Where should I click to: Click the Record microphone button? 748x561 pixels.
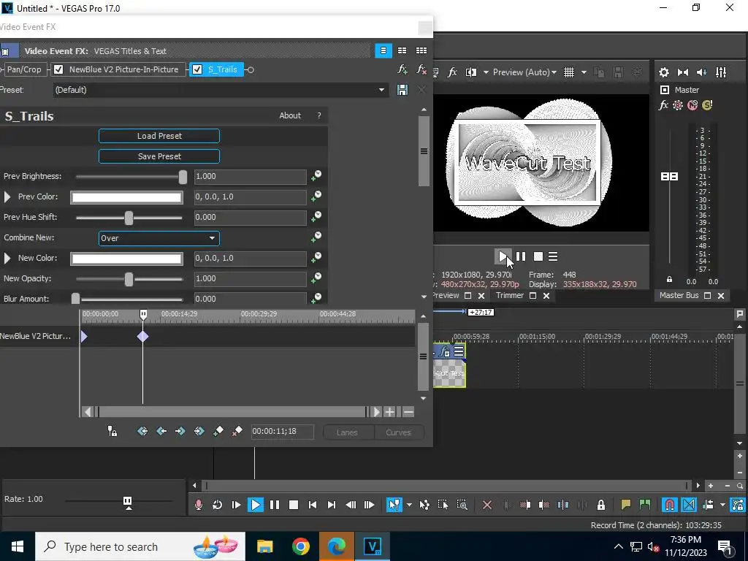(x=199, y=505)
